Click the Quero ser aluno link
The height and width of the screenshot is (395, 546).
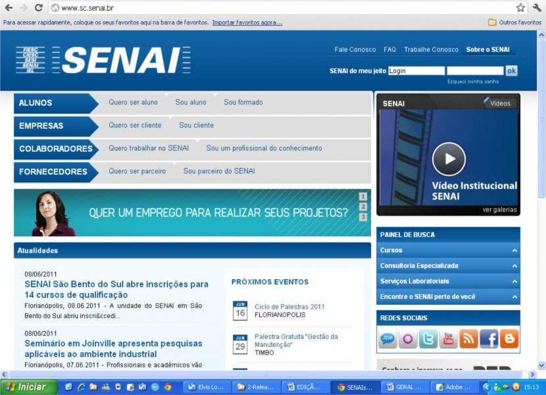click(x=133, y=102)
